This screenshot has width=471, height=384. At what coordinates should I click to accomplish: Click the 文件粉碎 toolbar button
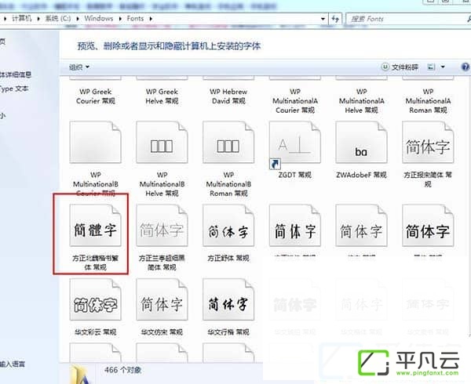tap(400, 67)
